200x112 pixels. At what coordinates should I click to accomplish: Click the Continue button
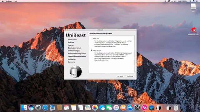click(130, 76)
